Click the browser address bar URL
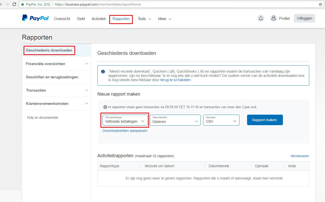This screenshot has height=202, width=325. [x=98, y=4]
